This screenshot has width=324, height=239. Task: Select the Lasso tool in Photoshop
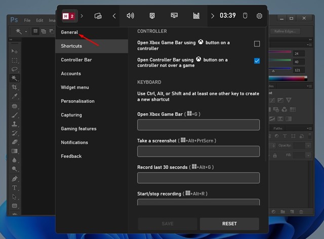[15, 69]
